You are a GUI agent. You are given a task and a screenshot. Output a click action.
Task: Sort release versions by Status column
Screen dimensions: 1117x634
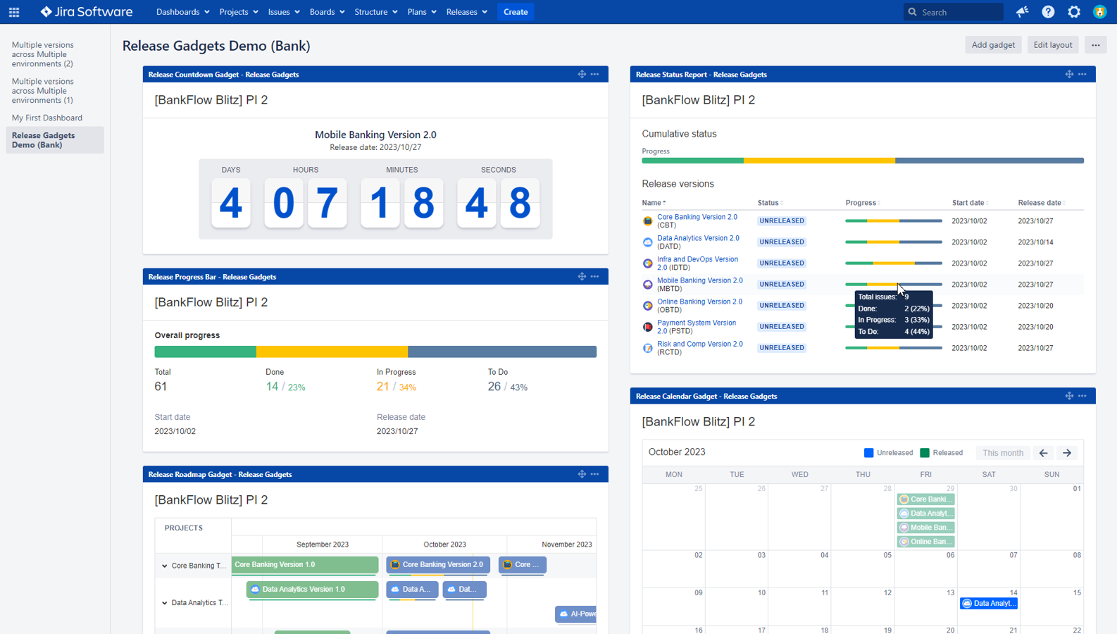point(770,203)
